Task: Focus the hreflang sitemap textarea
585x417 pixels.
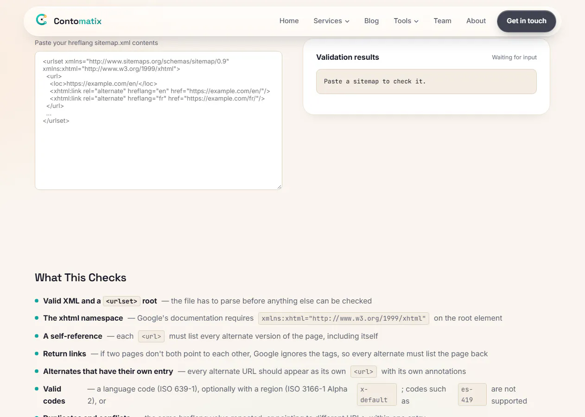Action: tap(159, 120)
